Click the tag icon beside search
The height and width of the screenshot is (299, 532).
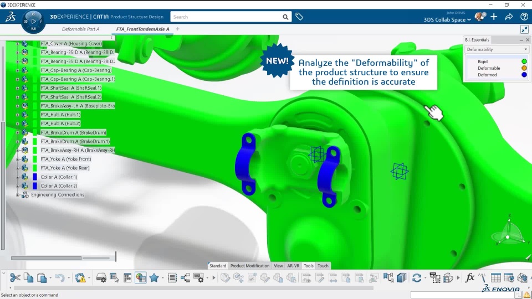click(x=299, y=17)
